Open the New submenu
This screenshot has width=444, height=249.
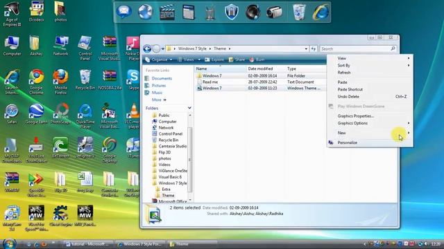(370, 133)
